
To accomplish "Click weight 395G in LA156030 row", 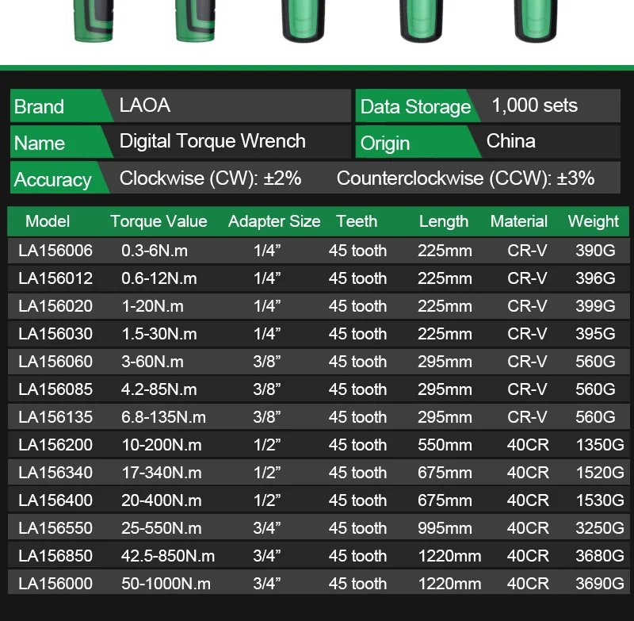I will click(595, 334).
